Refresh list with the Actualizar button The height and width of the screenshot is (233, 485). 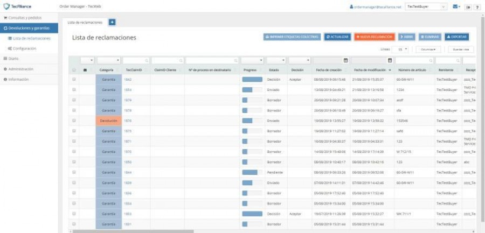[337, 37]
